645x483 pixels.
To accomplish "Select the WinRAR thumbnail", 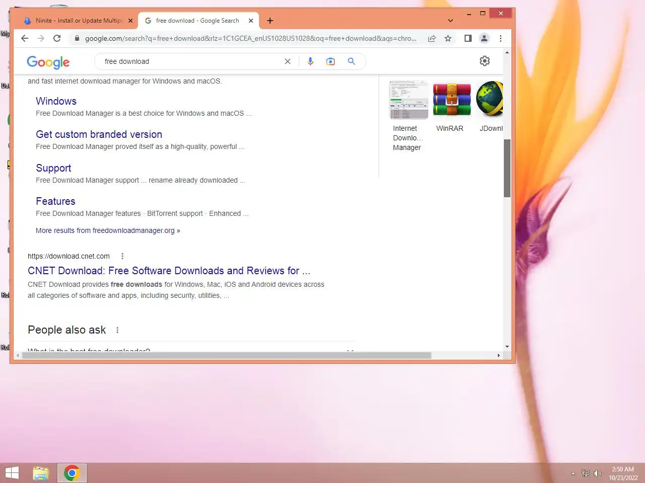I will (x=451, y=100).
